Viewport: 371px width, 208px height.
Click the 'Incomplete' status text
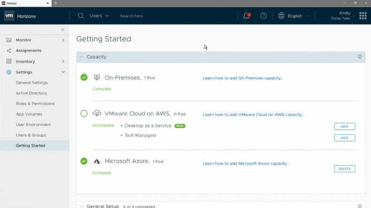tap(103, 125)
